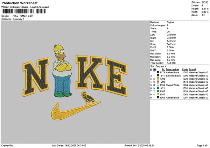210x148 pixels.
Task: Click the Code column header
Action: 185,69
